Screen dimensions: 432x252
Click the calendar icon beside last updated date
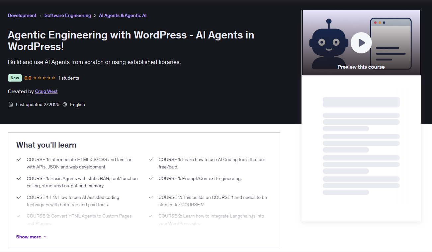tap(10, 104)
